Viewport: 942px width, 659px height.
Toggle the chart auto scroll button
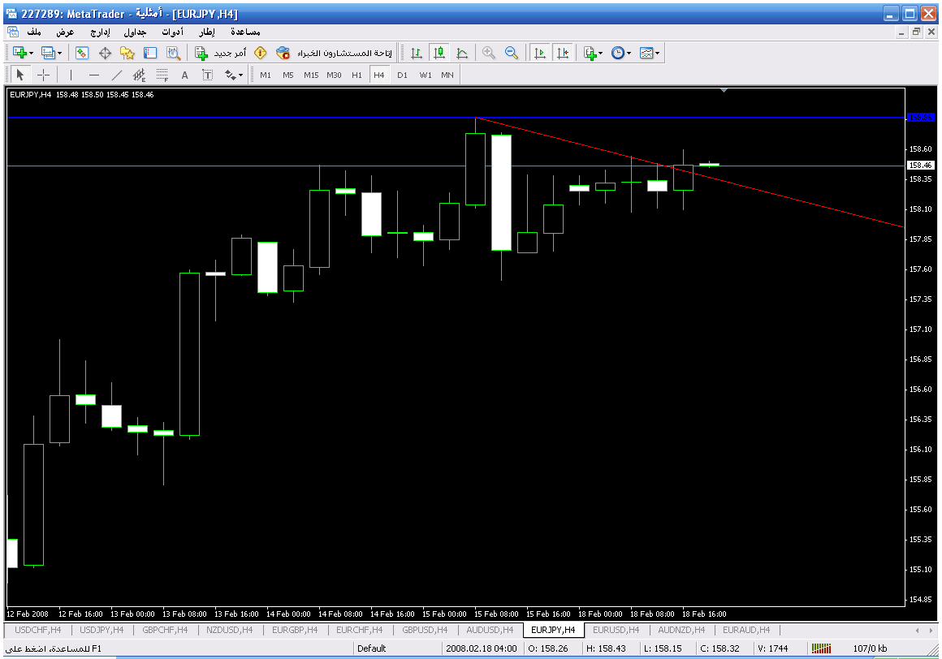[539, 53]
